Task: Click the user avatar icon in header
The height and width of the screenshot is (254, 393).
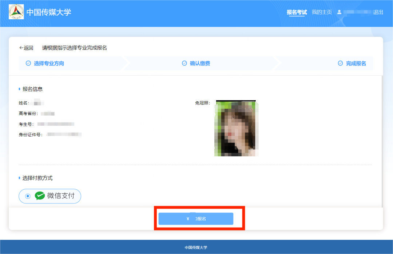Action: pyautogui.click(x=339, y=12)
